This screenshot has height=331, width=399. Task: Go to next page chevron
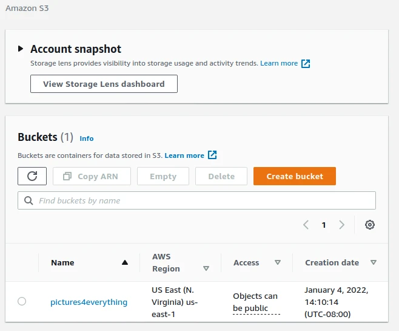tap(342, 225)
